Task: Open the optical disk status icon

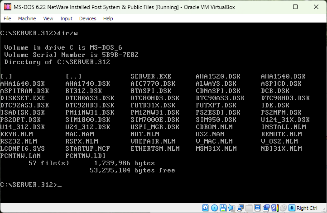Action: (214, 208)
